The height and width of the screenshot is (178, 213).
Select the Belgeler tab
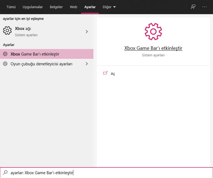click(56, 7)
